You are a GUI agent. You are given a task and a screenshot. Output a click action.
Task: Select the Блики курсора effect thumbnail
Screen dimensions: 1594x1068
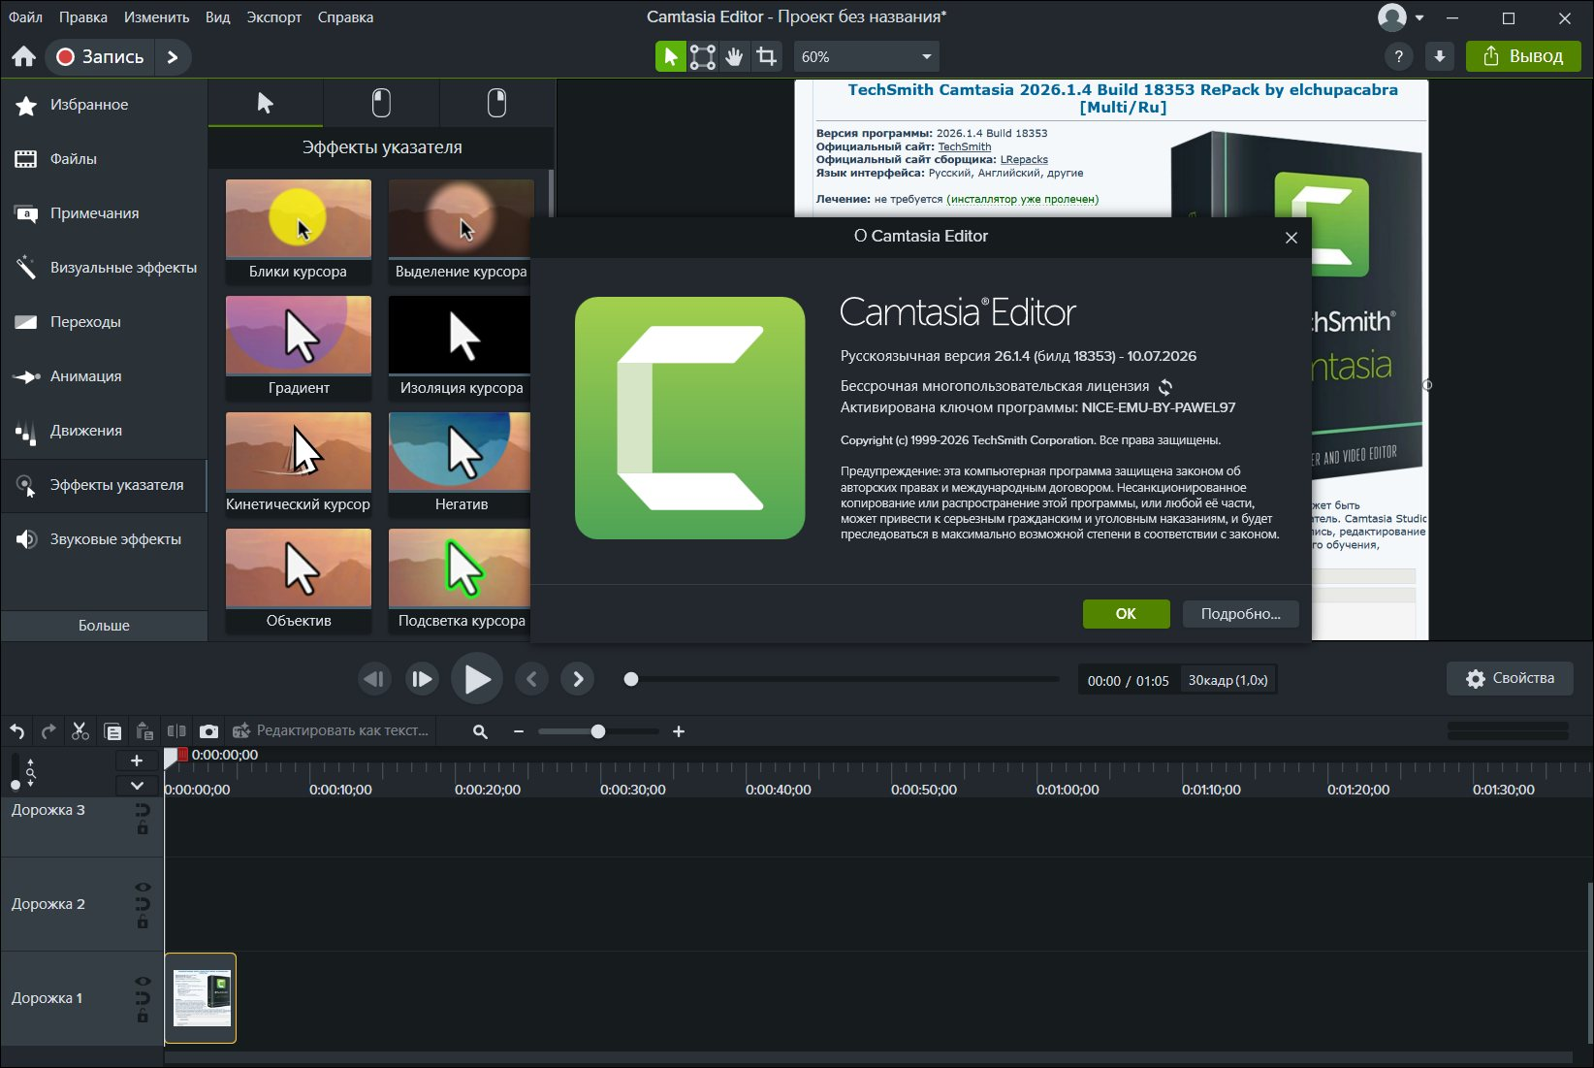(299, 231)
